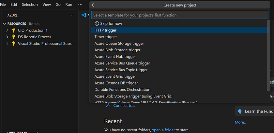Click the key icon beside CIO Production 1

click(14, 30)
